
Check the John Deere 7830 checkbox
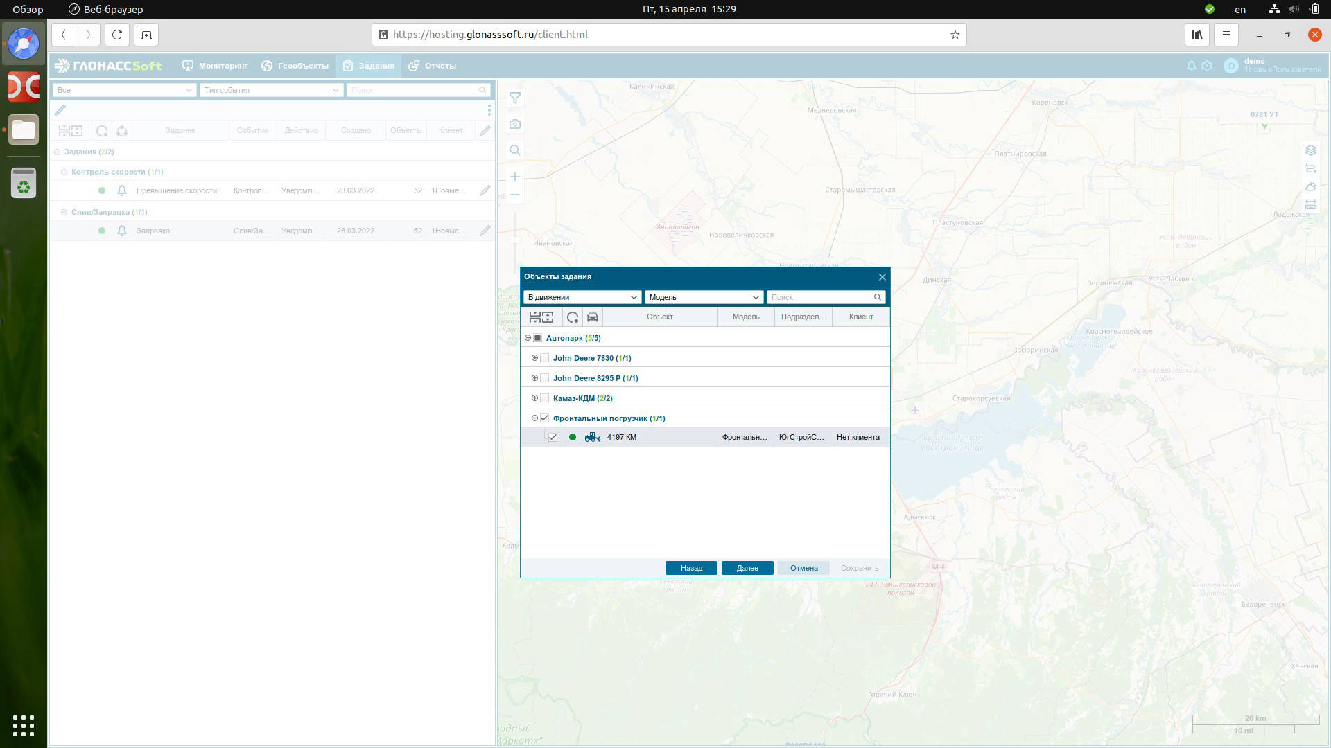[x=545, y=358]
